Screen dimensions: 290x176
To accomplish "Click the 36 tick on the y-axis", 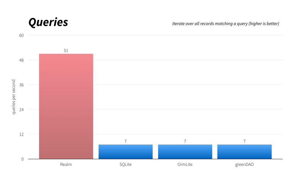I will coord(21,85).
